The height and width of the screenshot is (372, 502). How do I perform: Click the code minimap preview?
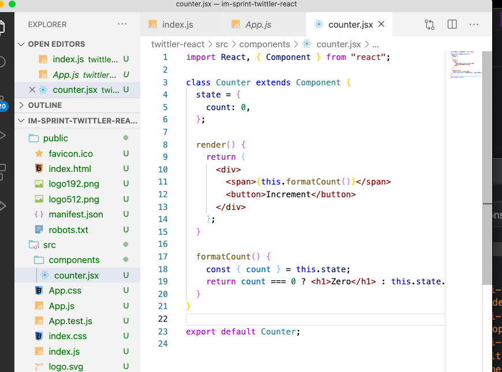click(x=466, y=65)
